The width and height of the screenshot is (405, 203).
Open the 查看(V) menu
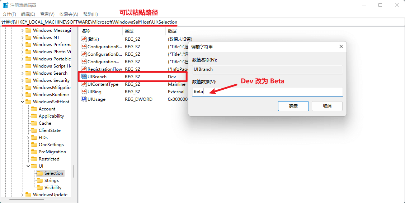[x=47, y=14]
